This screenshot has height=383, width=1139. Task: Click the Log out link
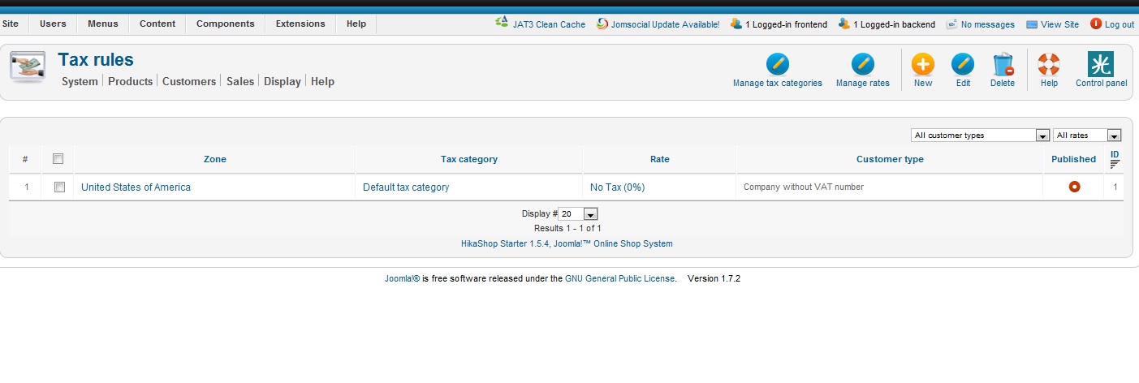[1112, 24]
